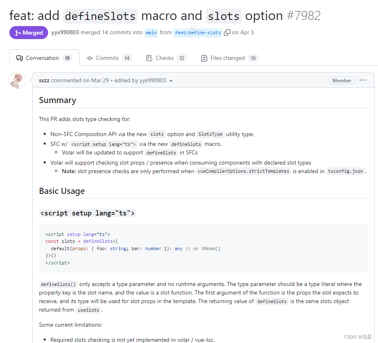Click the sxzz user avatar

[x=18, y=80]
